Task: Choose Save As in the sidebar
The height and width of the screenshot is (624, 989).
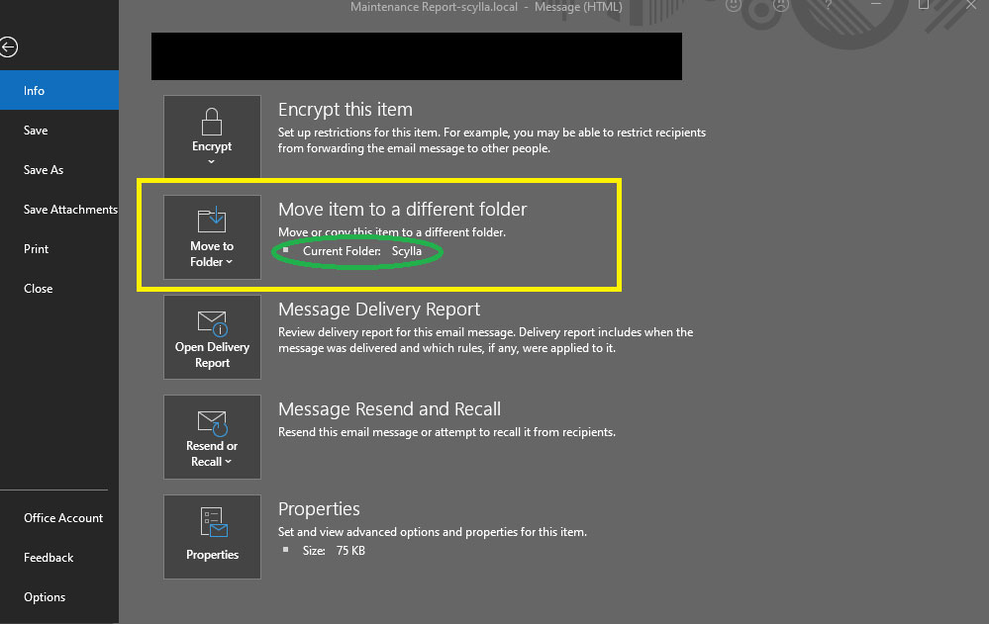Action: (43, 169)
